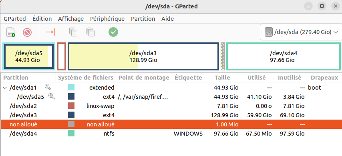Click the light blue extended color swatch

tap(71, 88)
